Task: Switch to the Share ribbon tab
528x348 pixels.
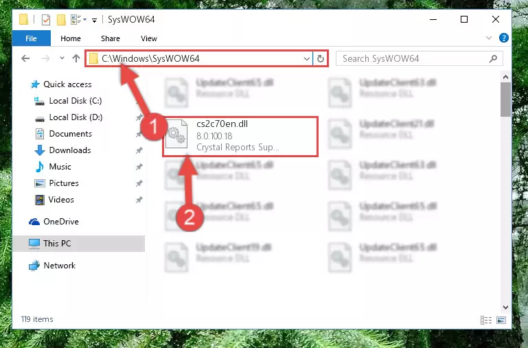Action: 111,38
